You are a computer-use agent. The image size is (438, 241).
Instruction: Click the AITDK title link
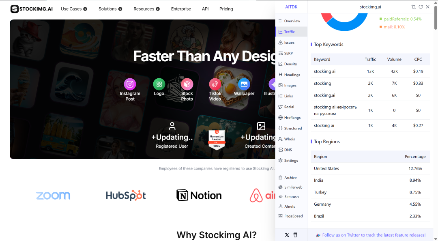pyautogui.click(x=291, y=7)
